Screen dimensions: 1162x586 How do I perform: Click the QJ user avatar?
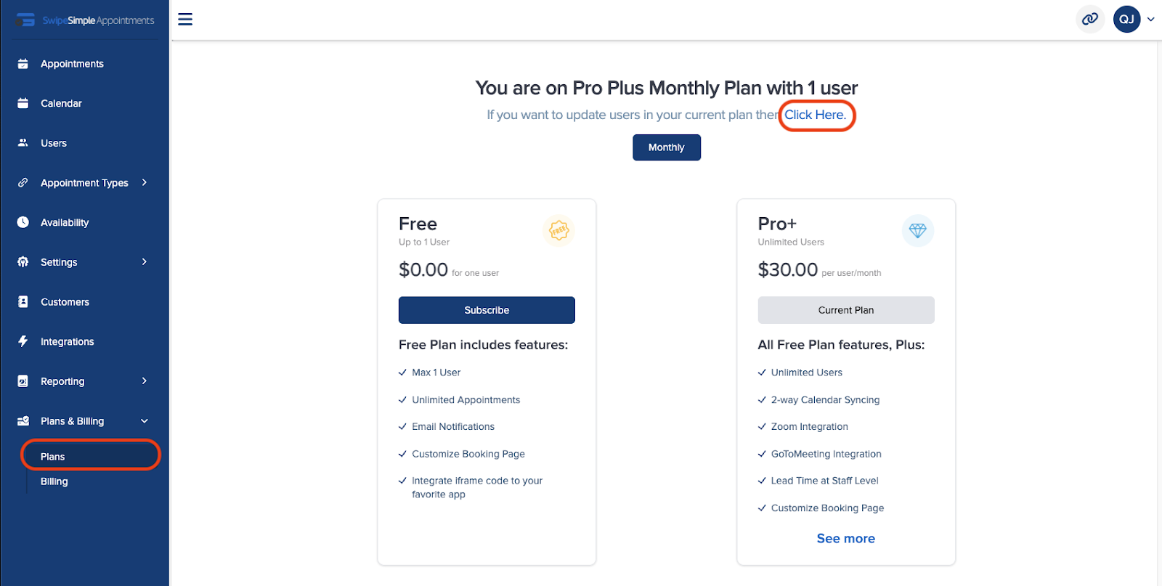pos(1126,20)
